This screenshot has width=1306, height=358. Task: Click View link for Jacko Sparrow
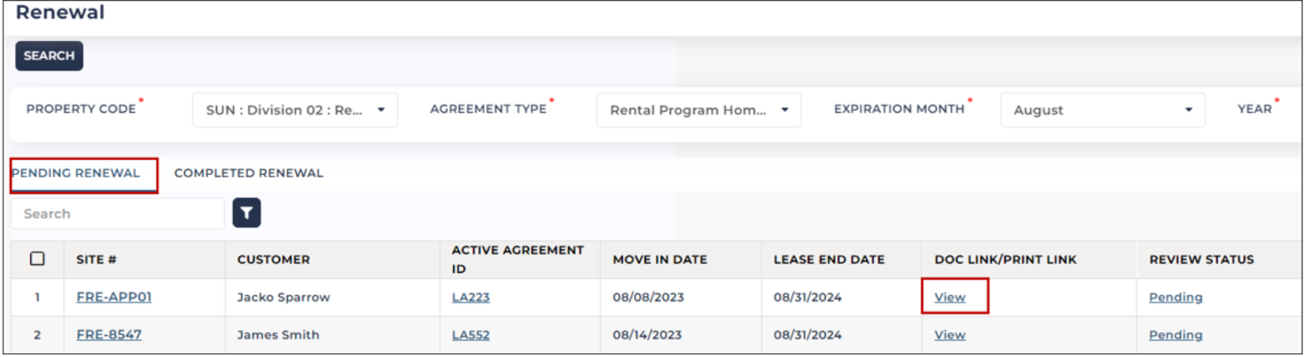pyautogui.click(x=950, y=297)
